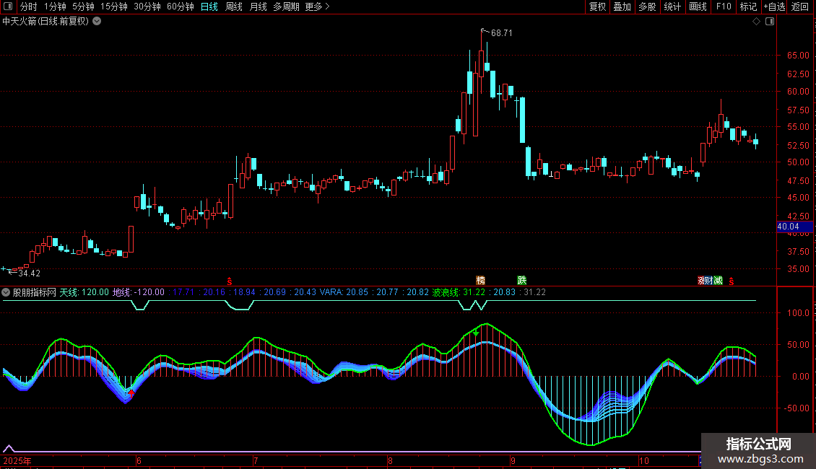Open the F10 company info page
The image size is (816, 469).
[x=723, y=6]
